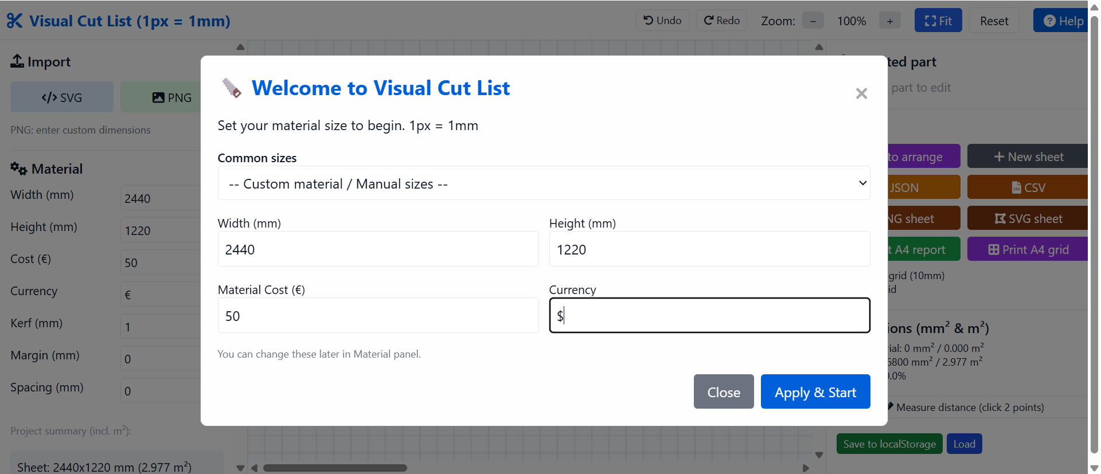Screen dimensions: 1101x474
Task: Export as CSV
Action: tap(1028, 187)
